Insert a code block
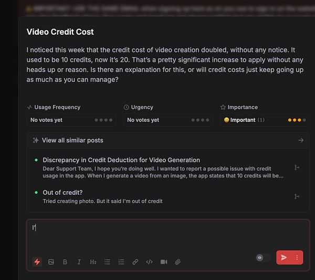Viewport: 315px width, 280px height. pos(149,262)
